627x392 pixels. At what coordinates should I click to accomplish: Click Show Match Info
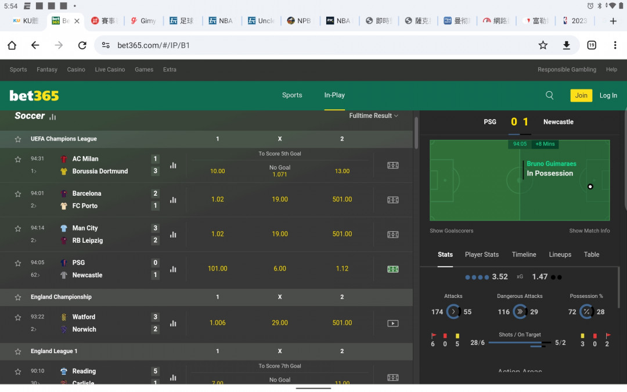click(589, 231)
